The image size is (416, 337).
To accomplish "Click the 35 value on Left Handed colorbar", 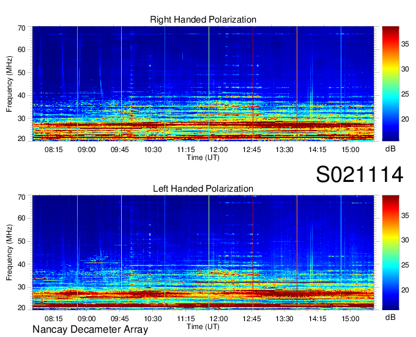I will click(x=405, y=215).
